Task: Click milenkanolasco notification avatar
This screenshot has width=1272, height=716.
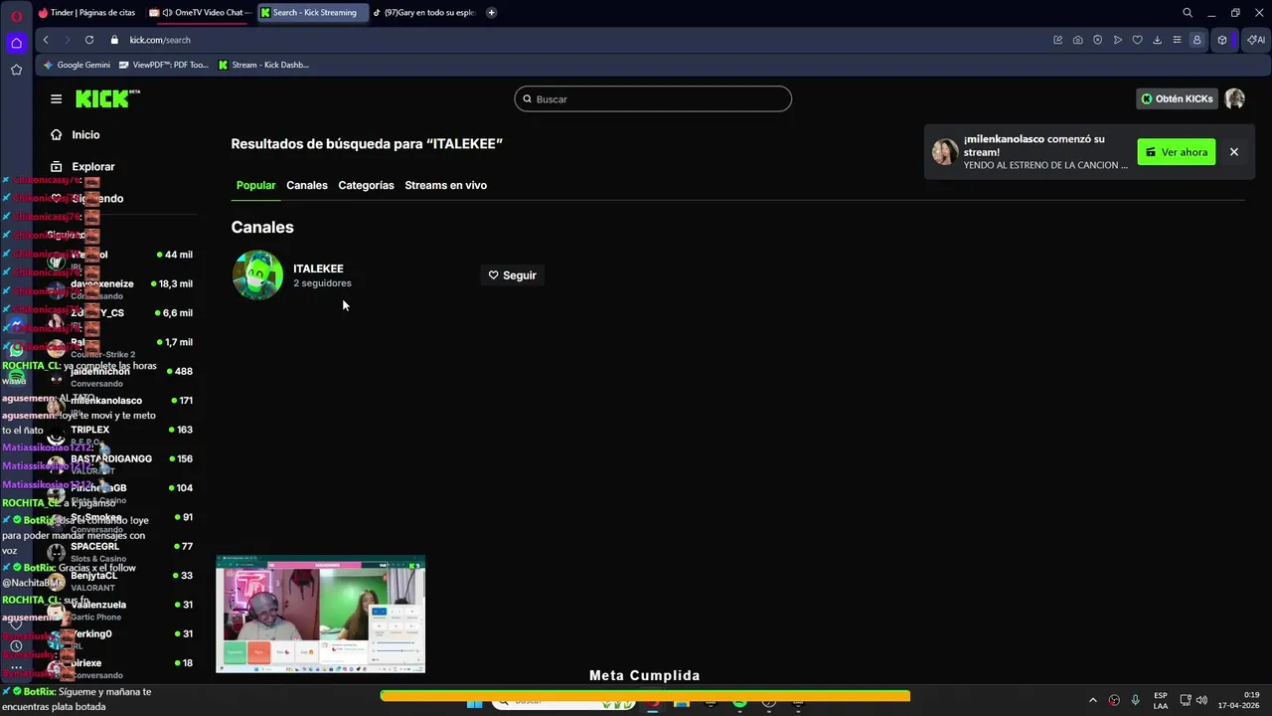Action: pyautogui.click(x=945, y=152)
